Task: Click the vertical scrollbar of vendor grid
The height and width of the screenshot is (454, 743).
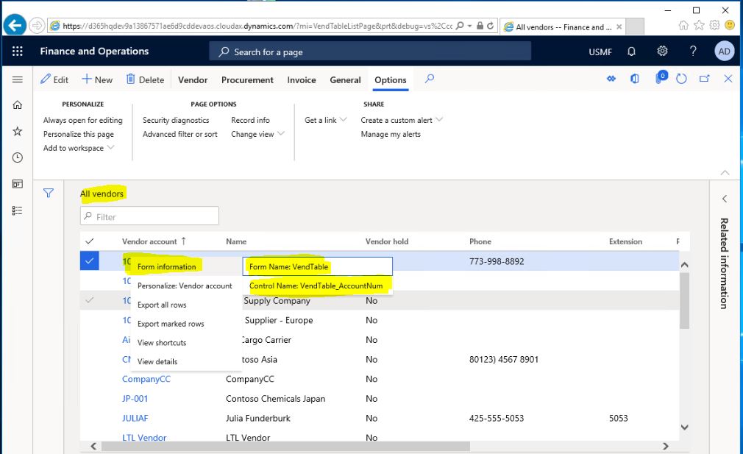Action: [x=684, y=301]
